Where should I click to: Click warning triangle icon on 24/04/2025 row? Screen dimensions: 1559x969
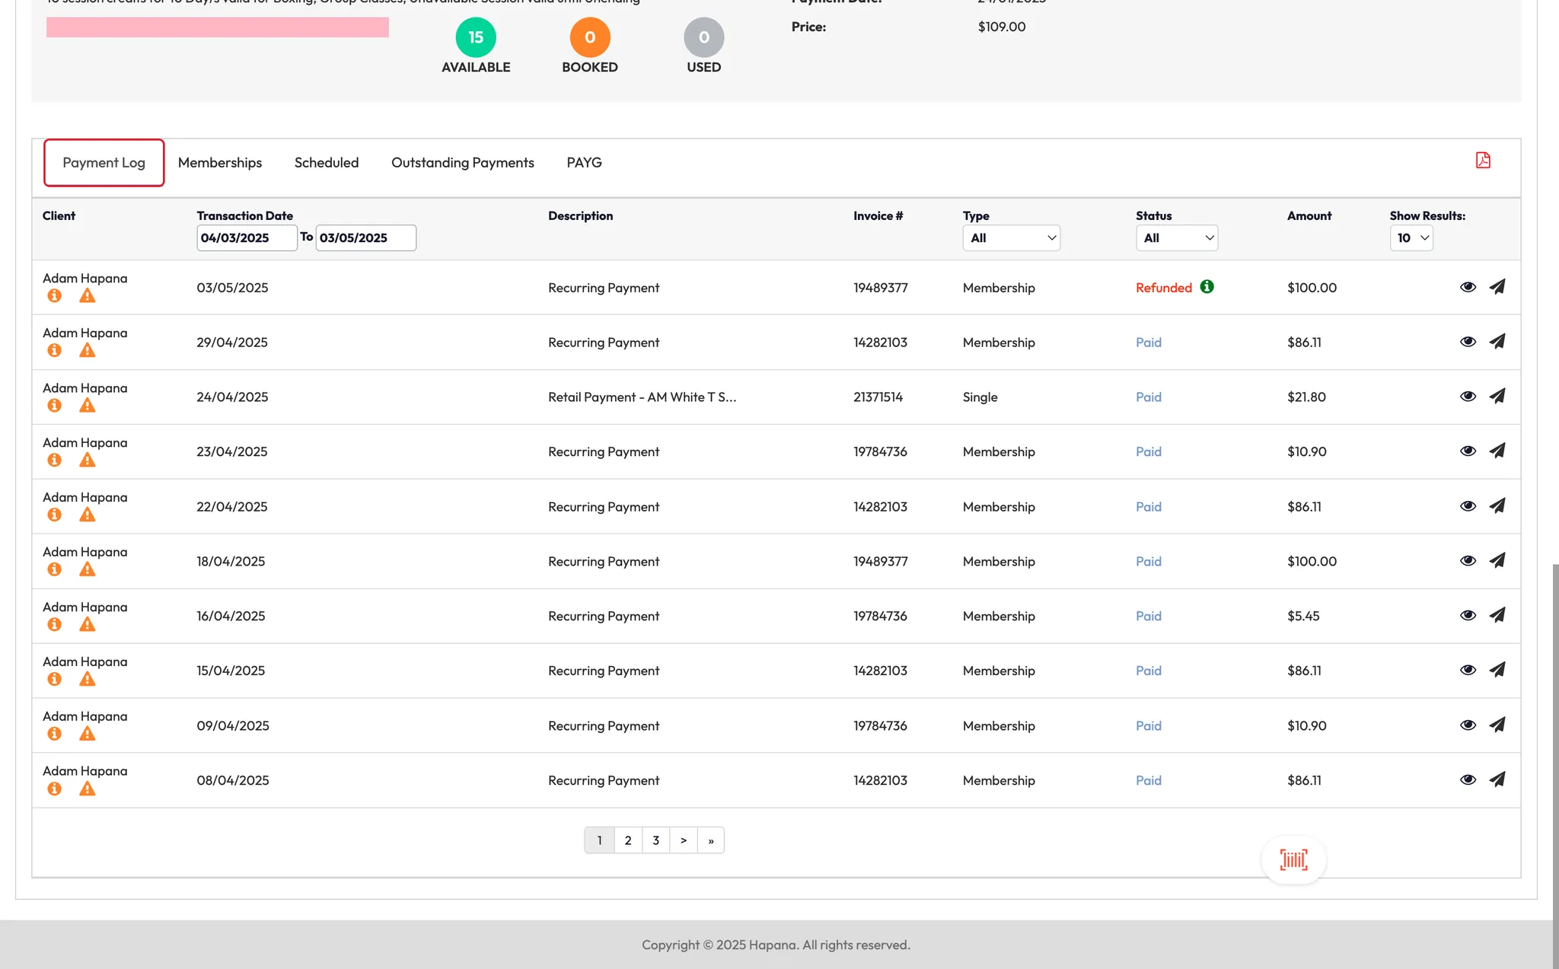(88, 406)
